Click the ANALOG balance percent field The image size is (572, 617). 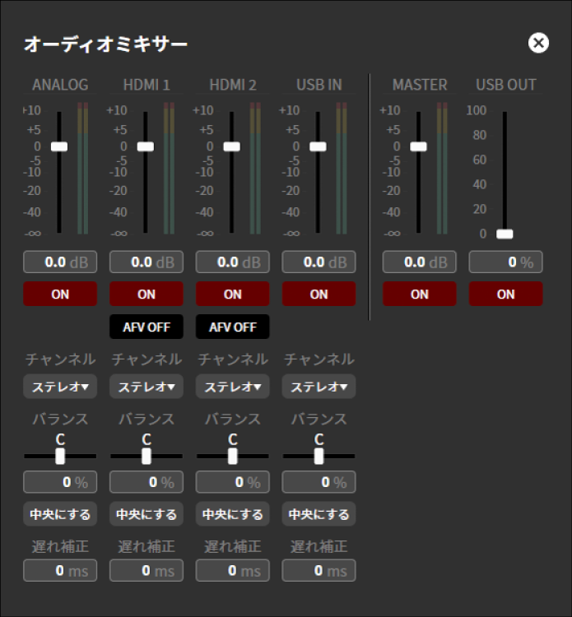pyautogui.click(x=60, y=481)
